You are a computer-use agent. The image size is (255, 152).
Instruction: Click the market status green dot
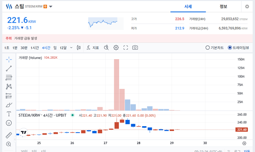click(x=73, y=115)
